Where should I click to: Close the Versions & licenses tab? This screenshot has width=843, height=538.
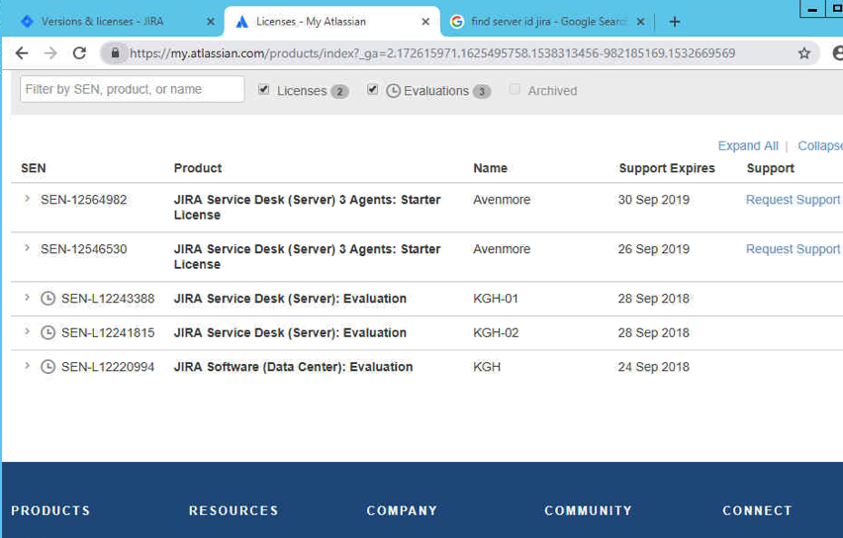click(x=211, y=22)
